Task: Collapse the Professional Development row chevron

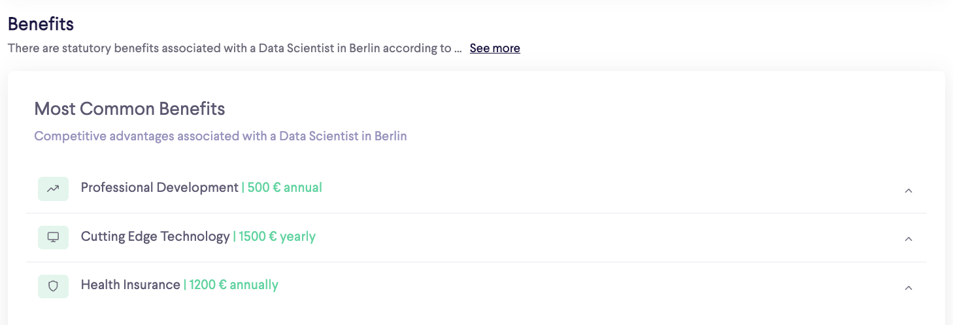Action: (908, 191)
